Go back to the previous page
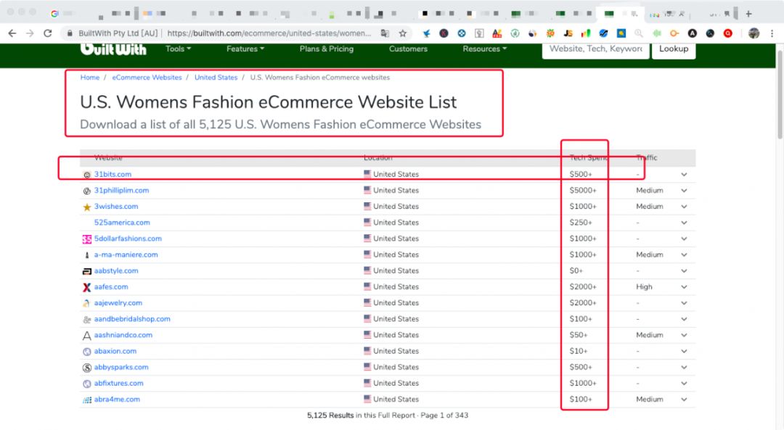The height and width of the screenshot is (430, 784). pos(12,33)
